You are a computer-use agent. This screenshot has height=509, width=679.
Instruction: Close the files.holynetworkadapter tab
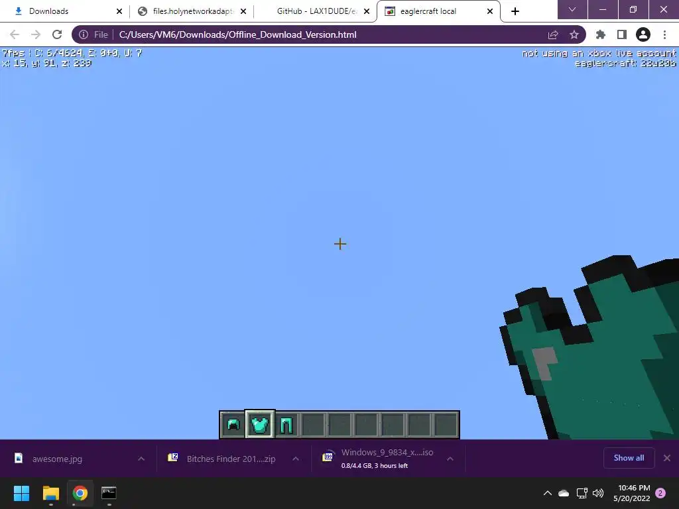point(243,11)
